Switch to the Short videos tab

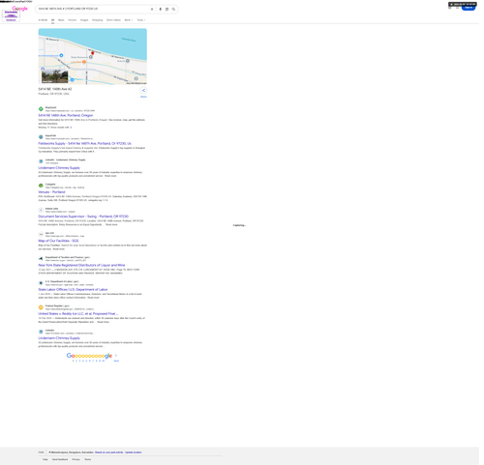pos(113,20)
